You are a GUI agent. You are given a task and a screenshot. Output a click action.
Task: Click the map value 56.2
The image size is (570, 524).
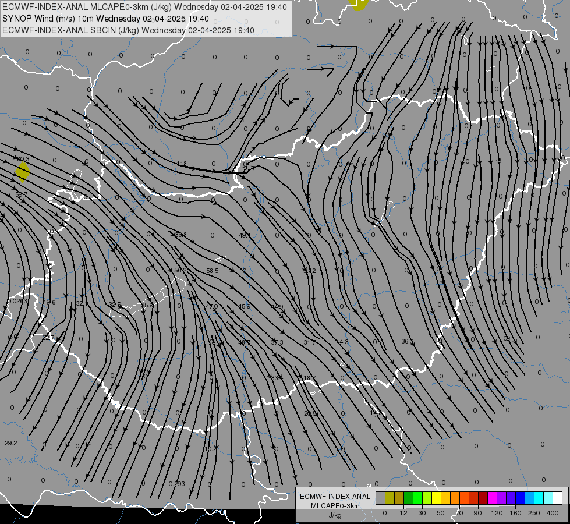(180, 270)
